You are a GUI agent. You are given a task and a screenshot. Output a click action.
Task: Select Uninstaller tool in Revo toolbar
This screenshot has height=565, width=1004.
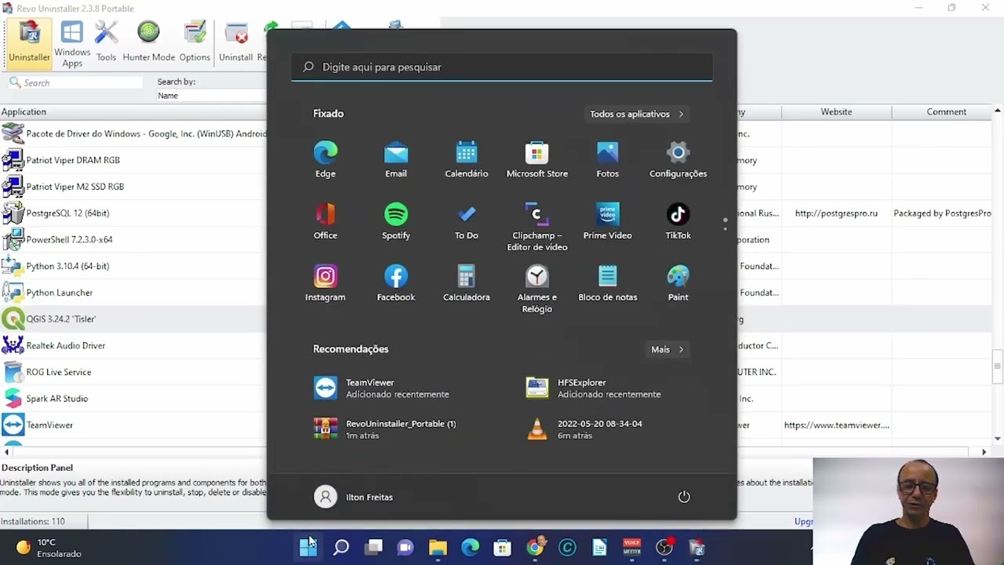(x=30, y=42)
